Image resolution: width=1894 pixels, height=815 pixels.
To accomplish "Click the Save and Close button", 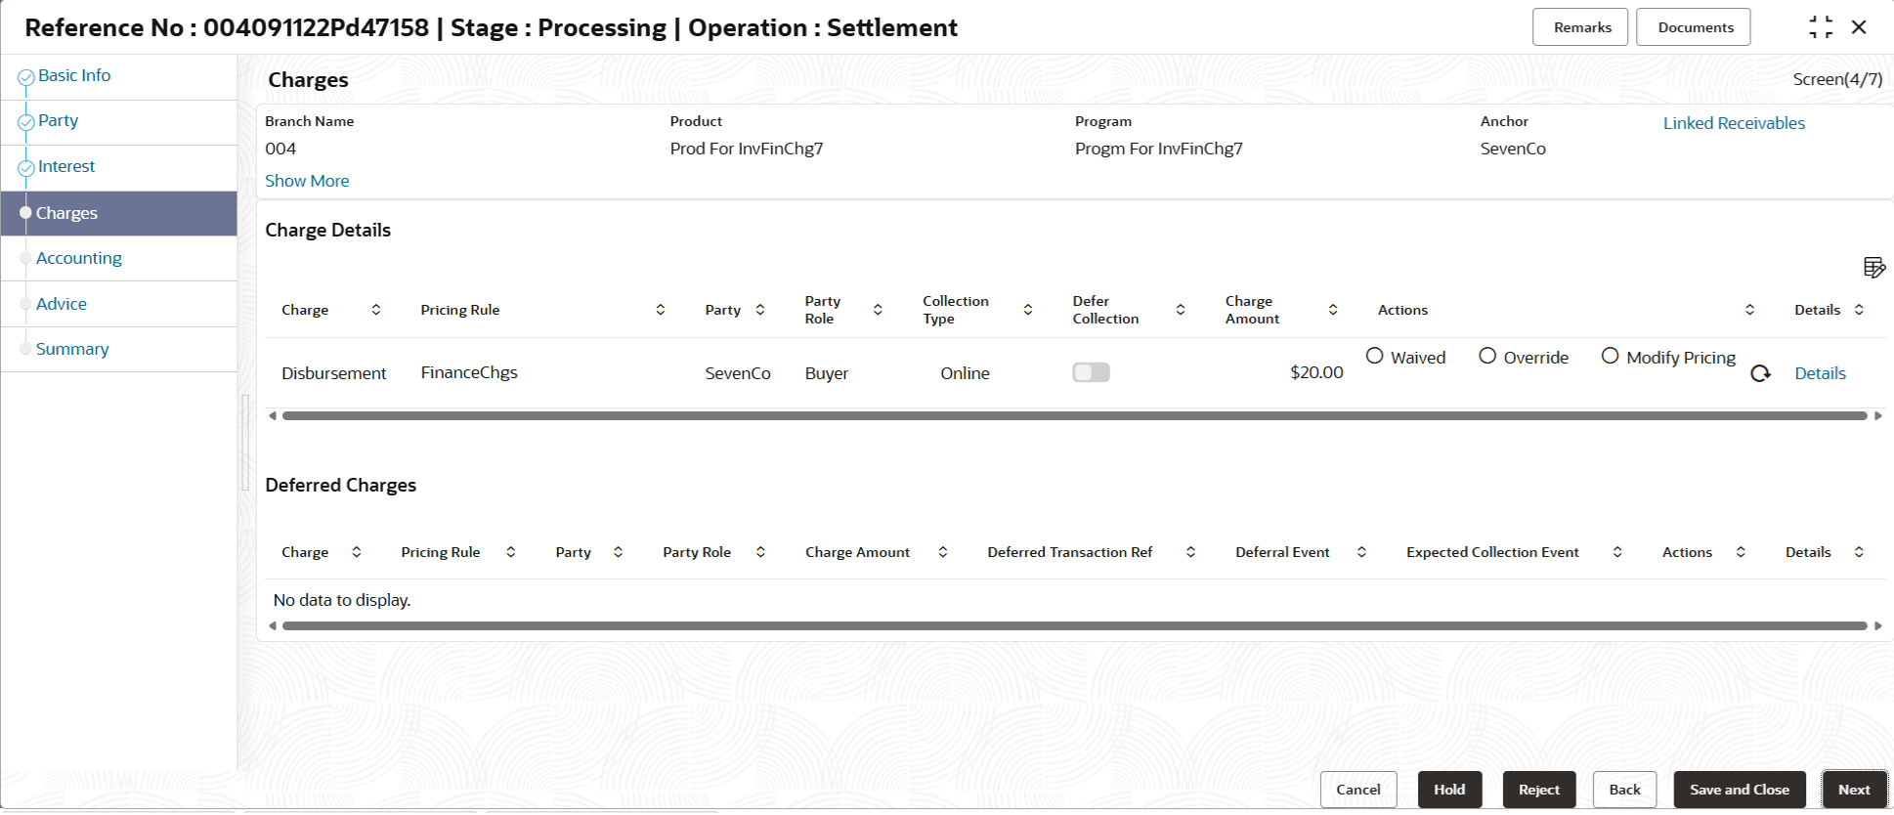I will click(x=1740, y=790).
